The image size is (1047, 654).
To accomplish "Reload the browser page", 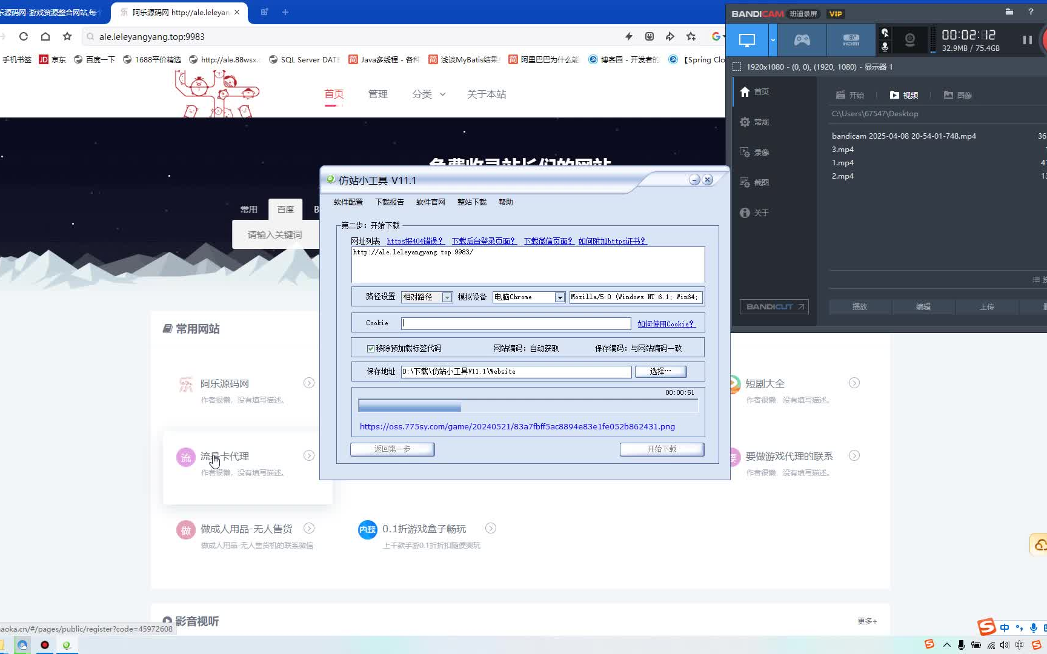I will [24, 36].
